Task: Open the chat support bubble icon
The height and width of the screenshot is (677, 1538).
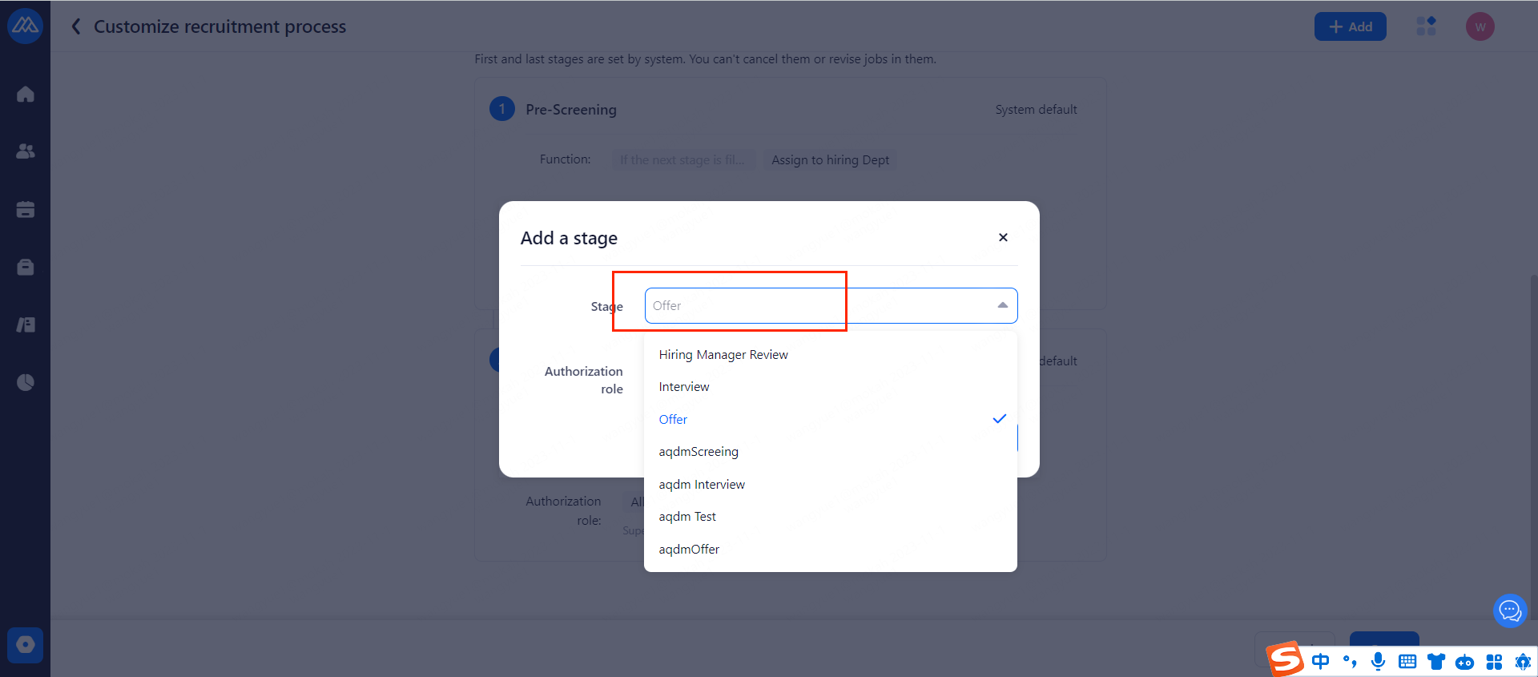Action: click(1510, 611)
